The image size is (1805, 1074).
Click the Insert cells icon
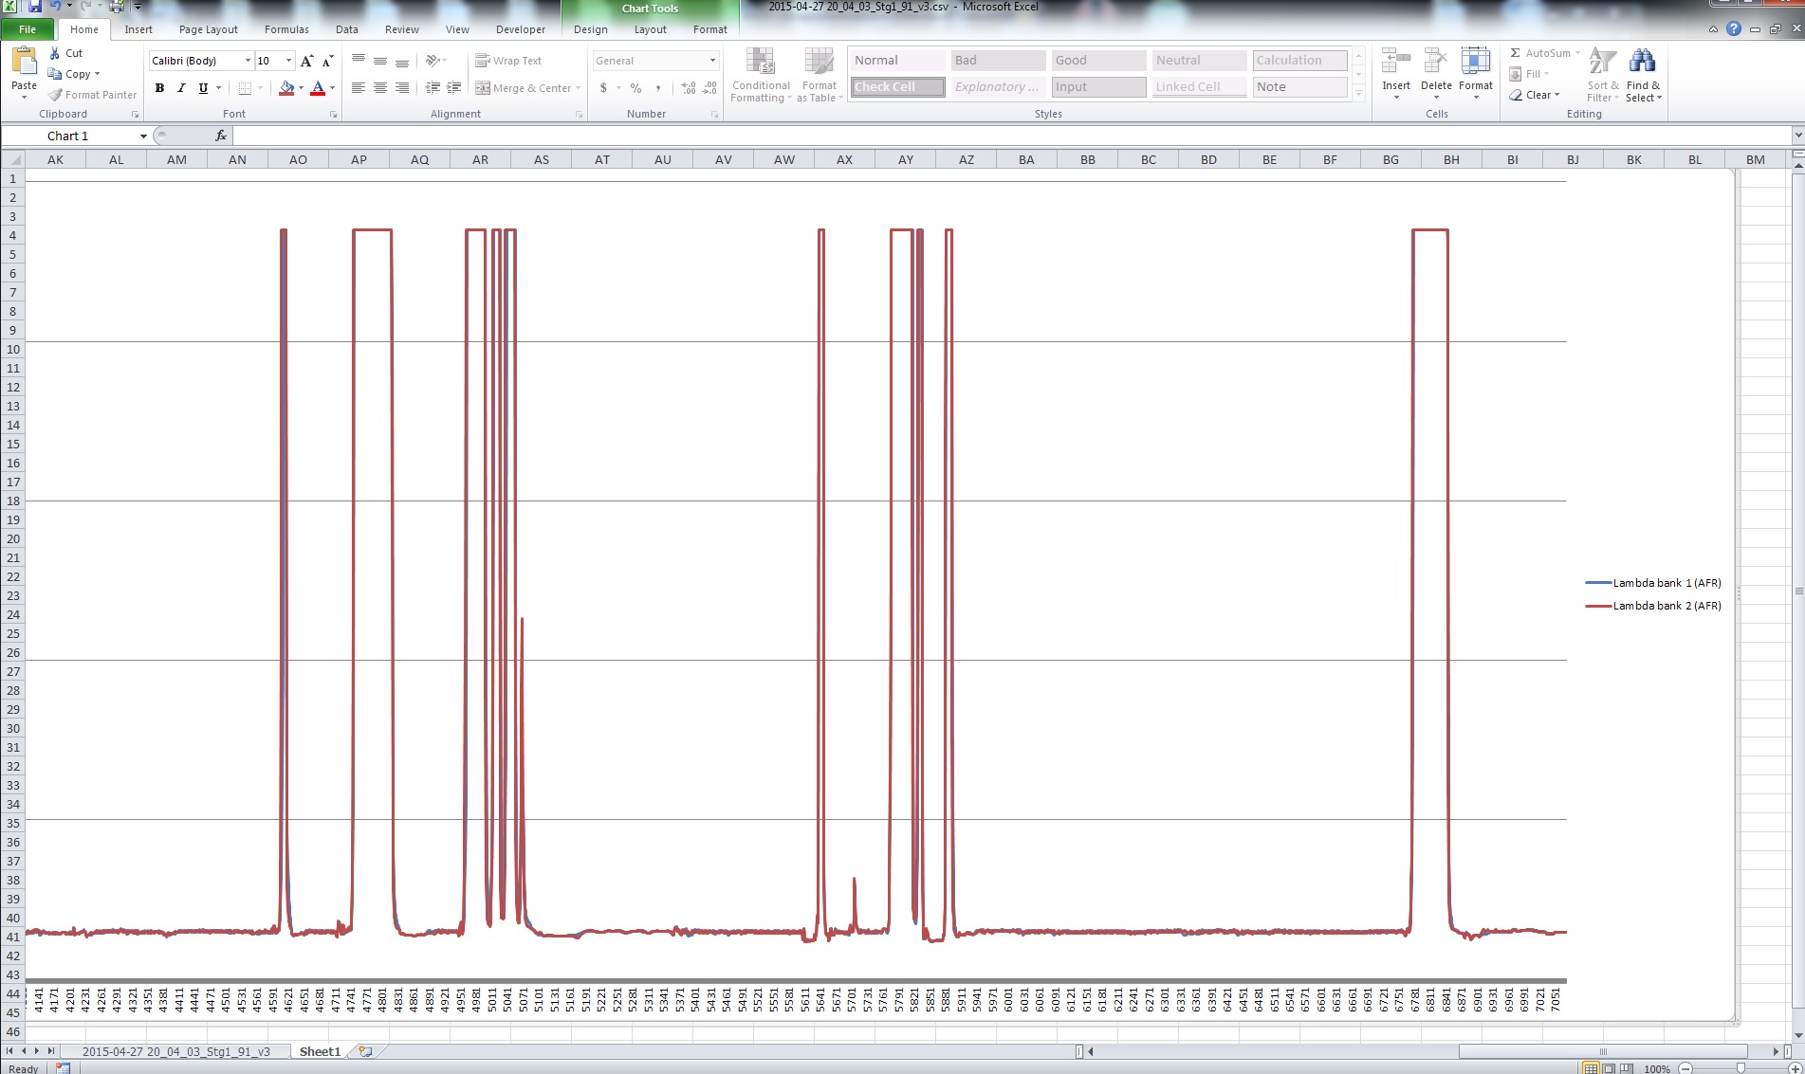[x=1395, y=63]
